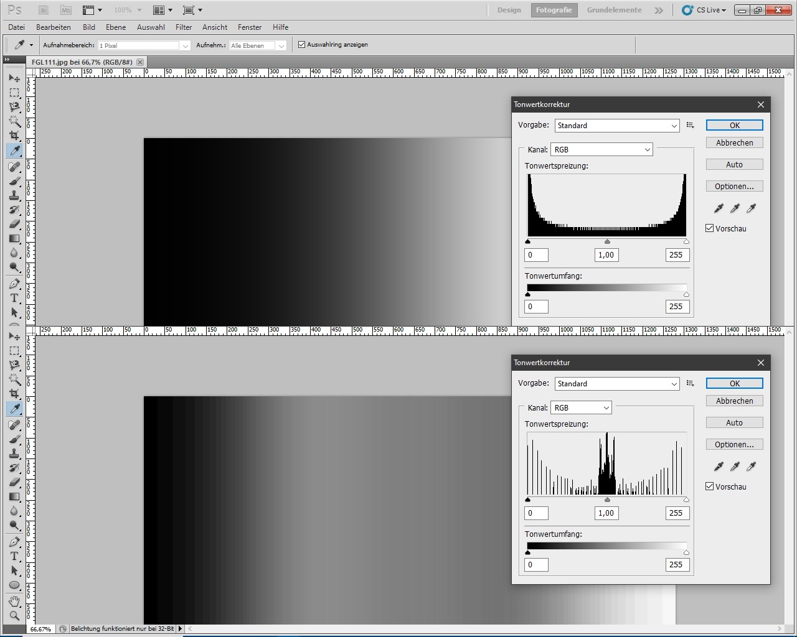
Task: Click the CS Live icon
Action: coord(687,10)
